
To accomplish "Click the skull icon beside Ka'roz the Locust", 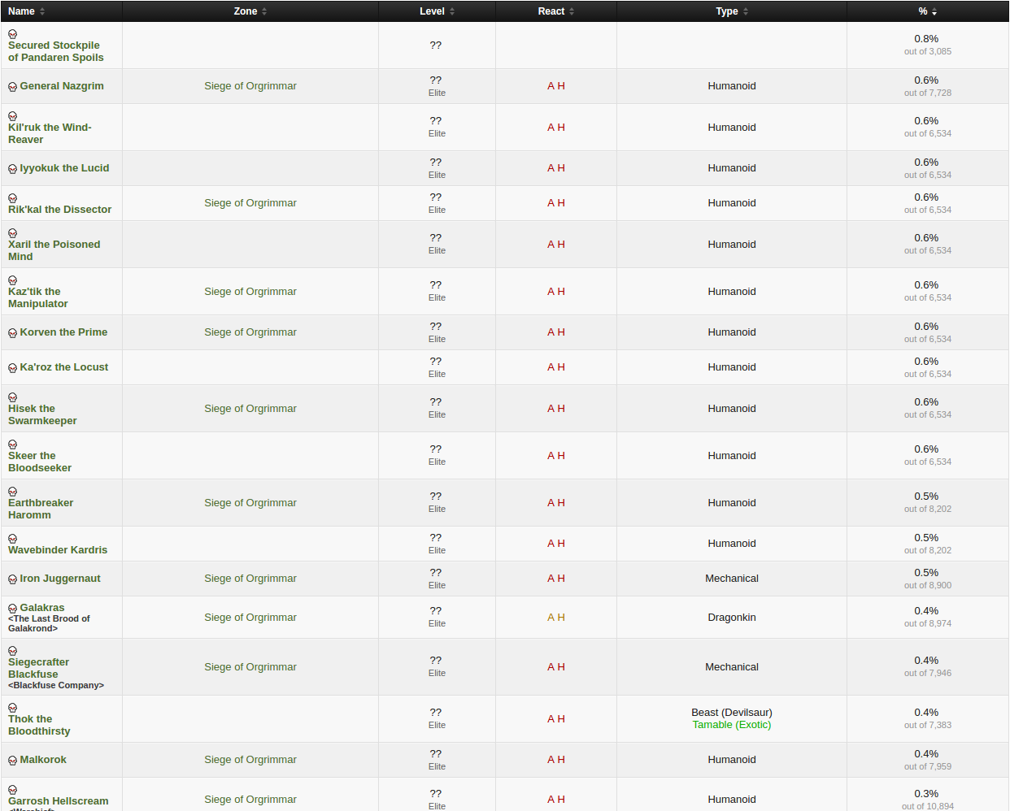I will click(x=12, y=368).
